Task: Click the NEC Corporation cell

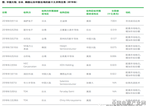Action: 30,65
